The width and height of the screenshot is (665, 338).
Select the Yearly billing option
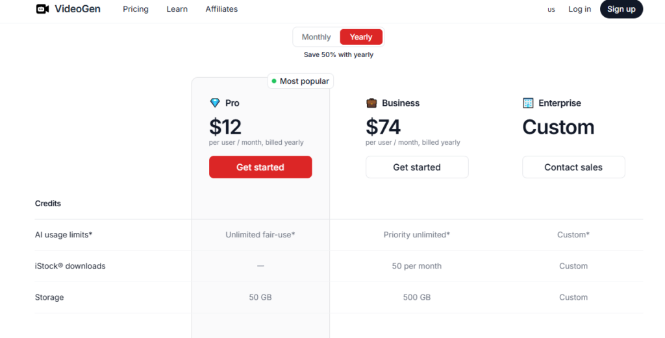pyautogui.click(x=361, y=37)
